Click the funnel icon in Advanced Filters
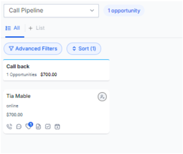183x154 pixels. click(11, 49)
